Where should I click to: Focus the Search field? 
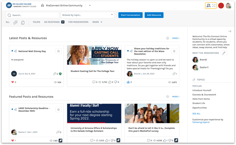point(32,15)
